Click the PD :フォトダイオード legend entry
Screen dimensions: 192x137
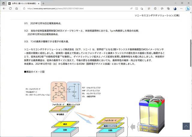(x=33, y=89)
